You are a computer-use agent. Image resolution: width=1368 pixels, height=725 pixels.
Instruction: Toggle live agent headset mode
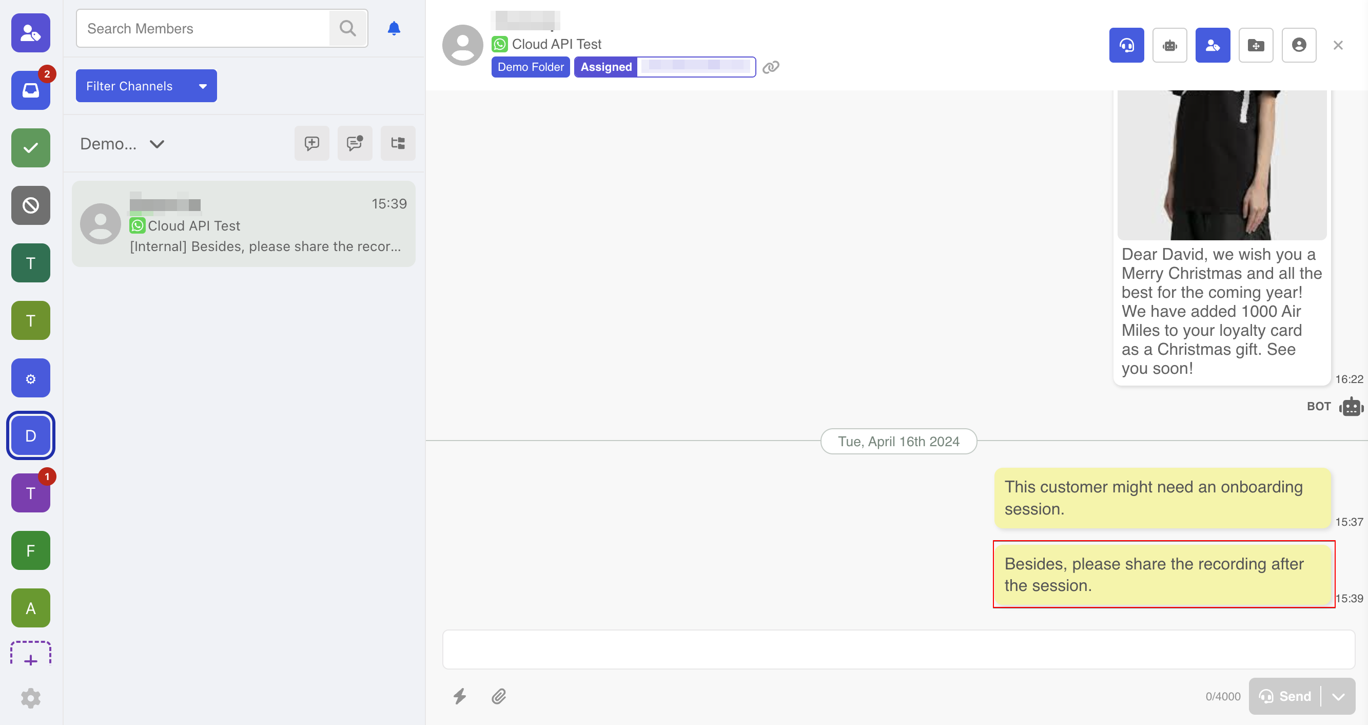[x=1126, y=45]
